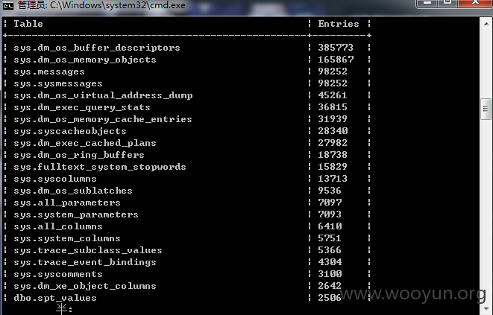Viewport: 493px width, 315px height.
Task: Click the entry count 36815
Action: 333,107
